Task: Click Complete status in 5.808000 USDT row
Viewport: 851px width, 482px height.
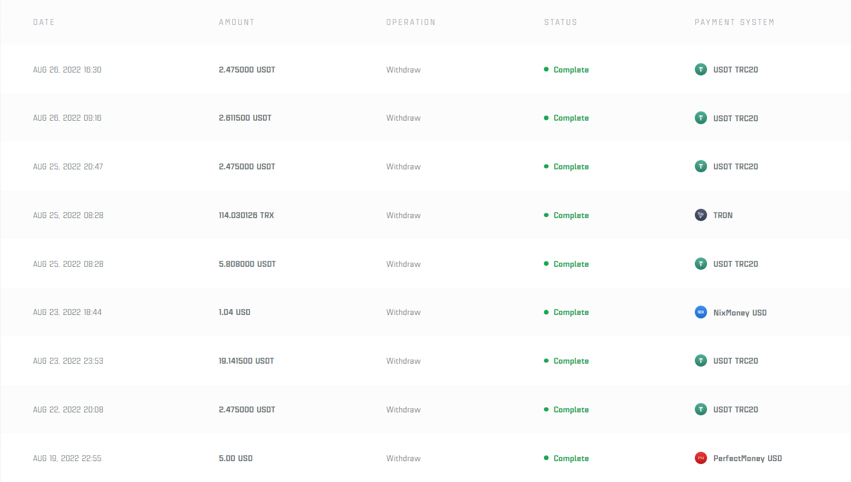Action: 571,264
